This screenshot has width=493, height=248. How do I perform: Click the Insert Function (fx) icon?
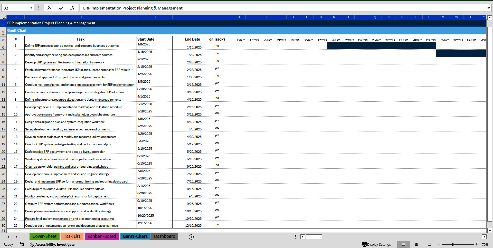[73, 8]
